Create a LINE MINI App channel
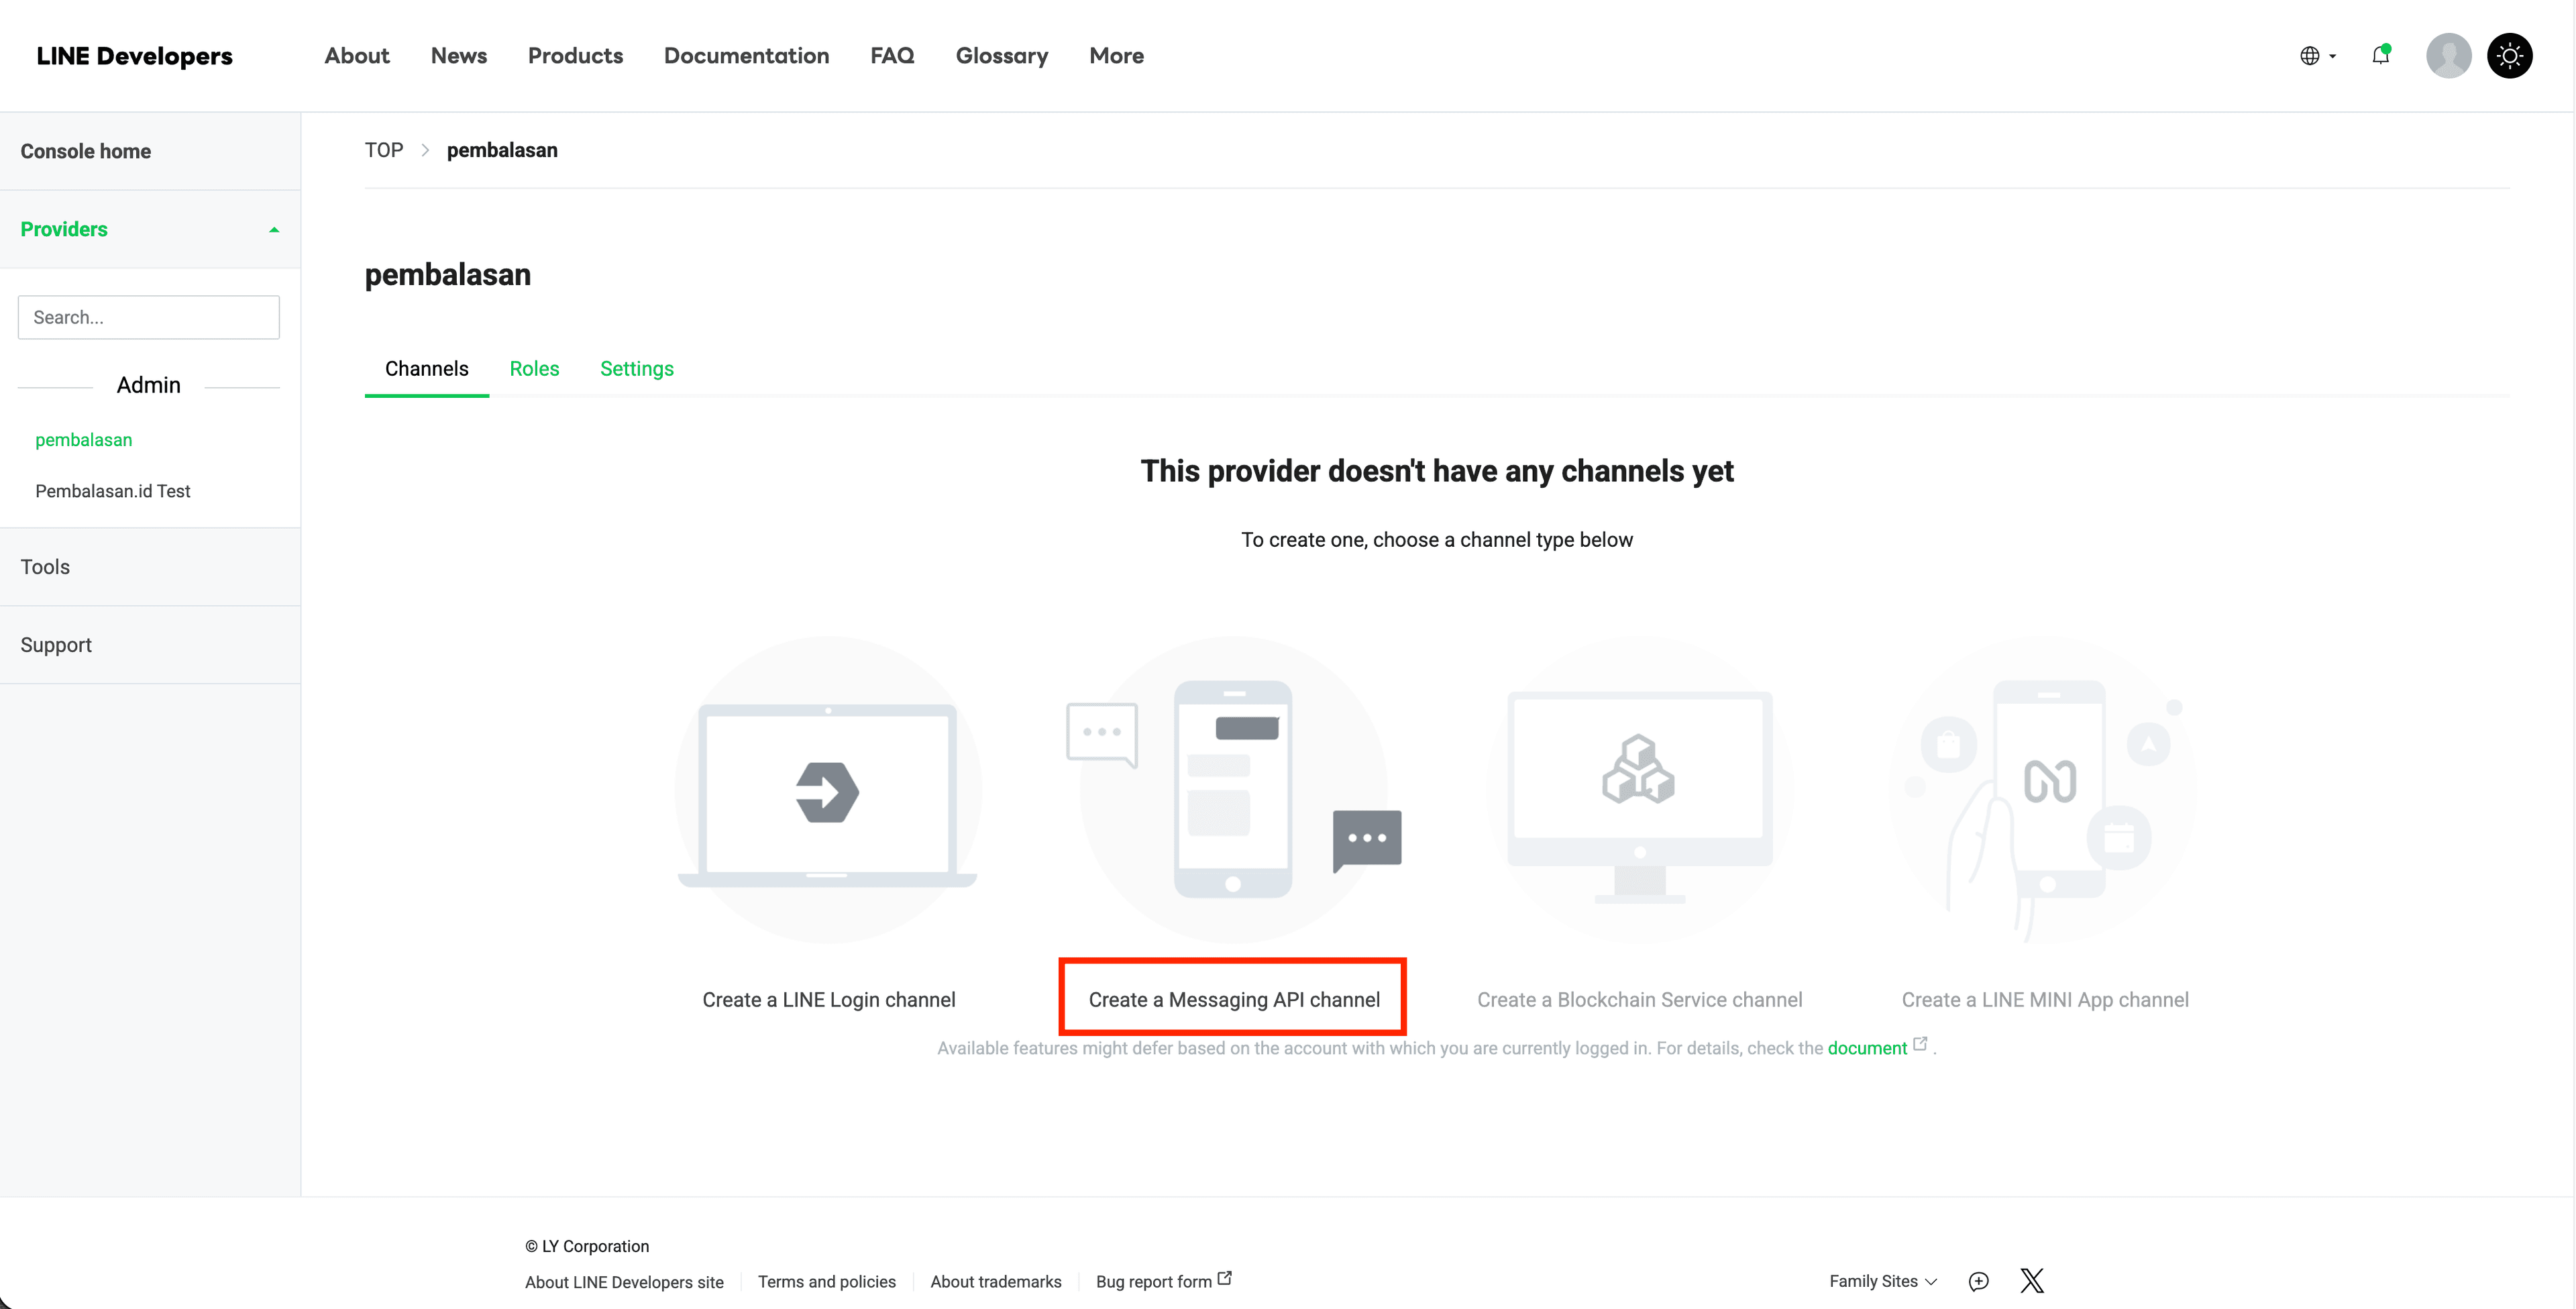The width and height of the screenshot is (2576, 1309). pyautogui.click(x=2045, y=1000)
